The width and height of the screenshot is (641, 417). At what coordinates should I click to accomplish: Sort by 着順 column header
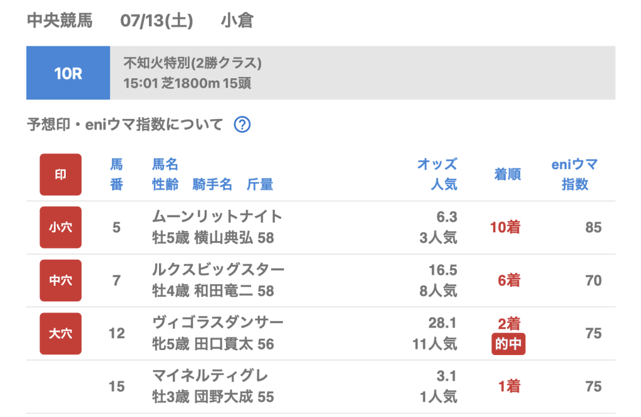click(508, 175)
